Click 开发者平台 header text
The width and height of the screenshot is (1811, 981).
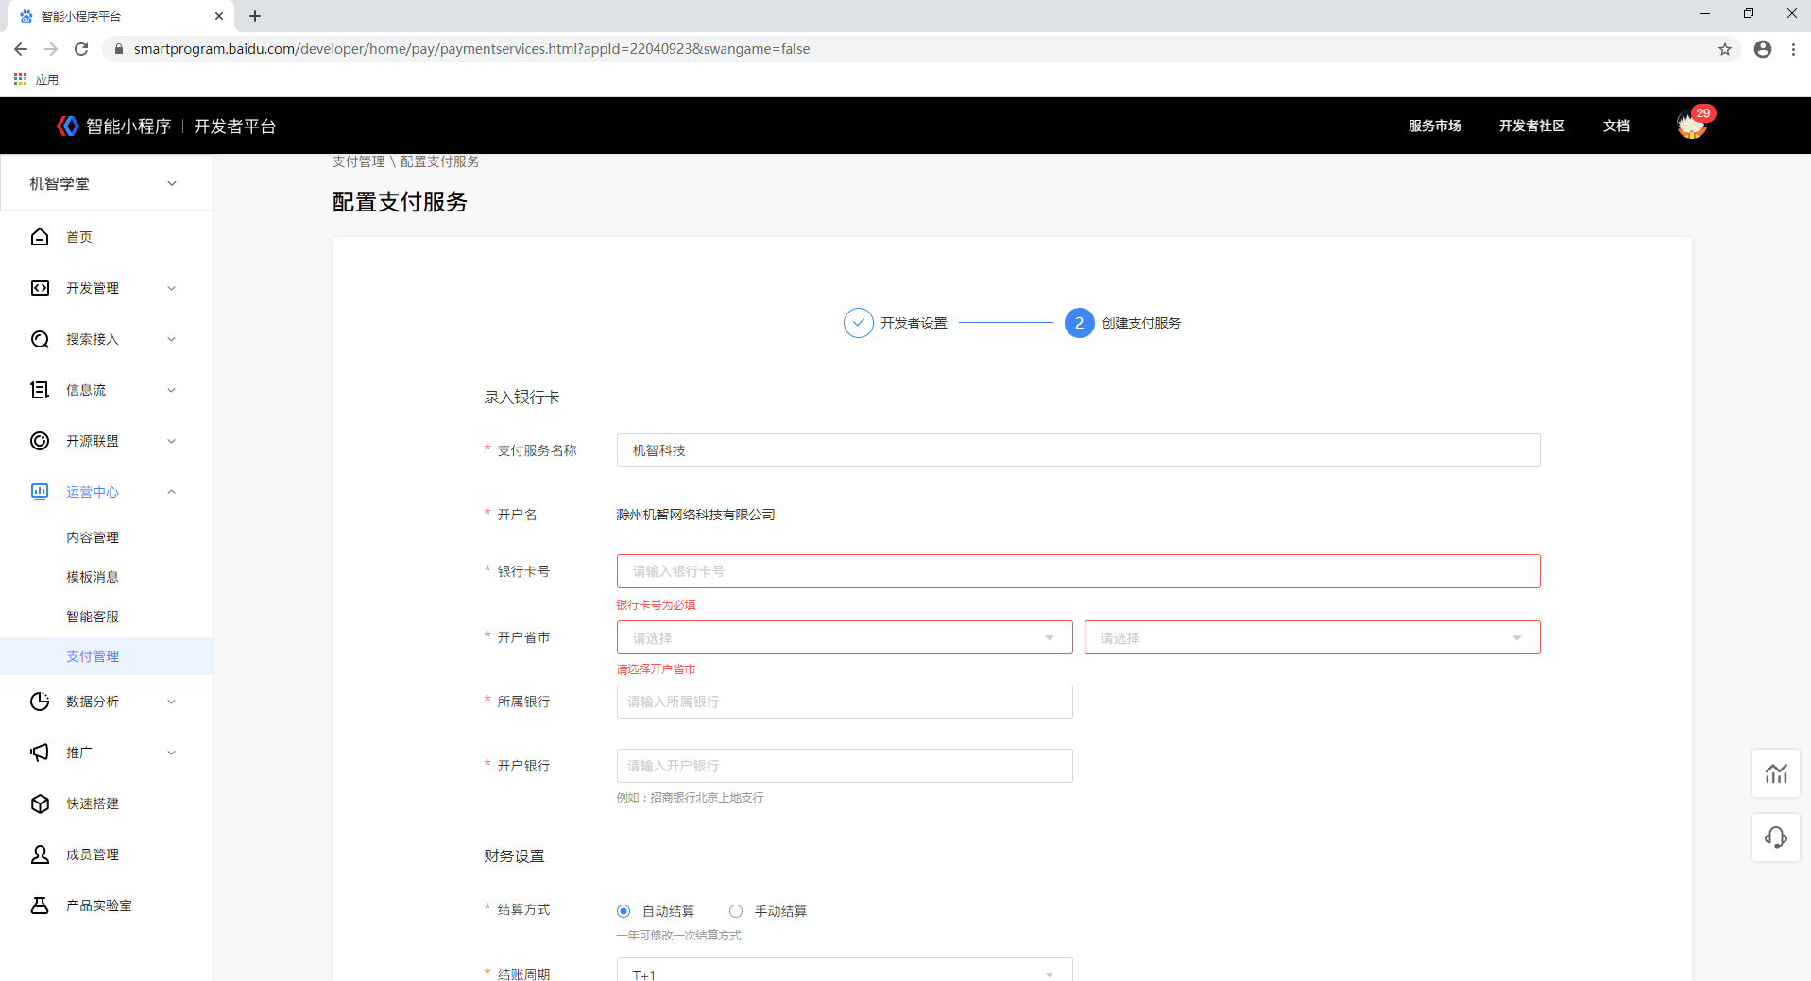(x=234, y=126)
